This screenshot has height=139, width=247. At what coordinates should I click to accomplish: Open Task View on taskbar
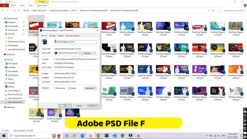tap(74, 136)
